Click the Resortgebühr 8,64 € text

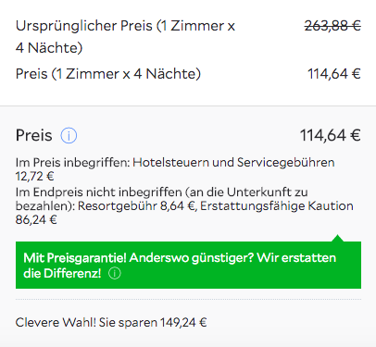(136, 206)
